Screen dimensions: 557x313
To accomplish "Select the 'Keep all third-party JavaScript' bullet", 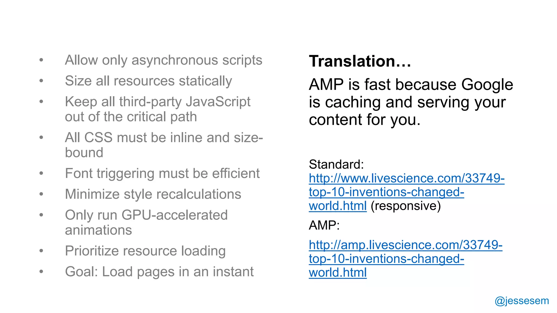I will tap(158, 109).
